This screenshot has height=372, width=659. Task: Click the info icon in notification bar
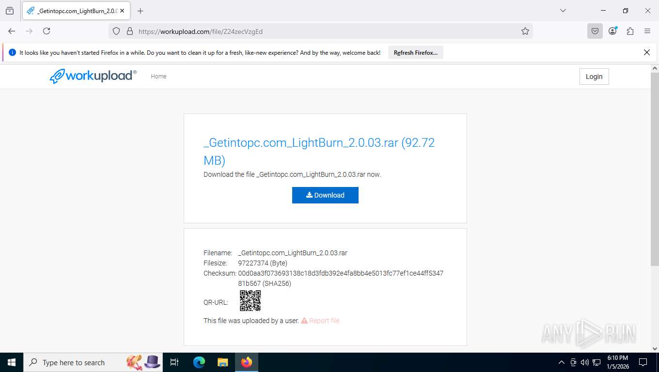[13, 52]
